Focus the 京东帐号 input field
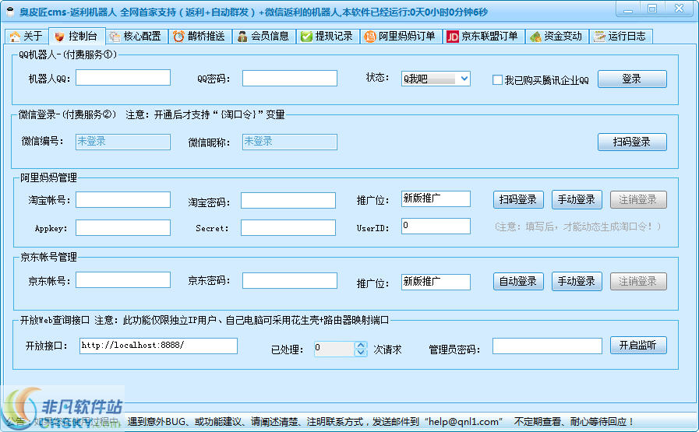 click(123, 280)
